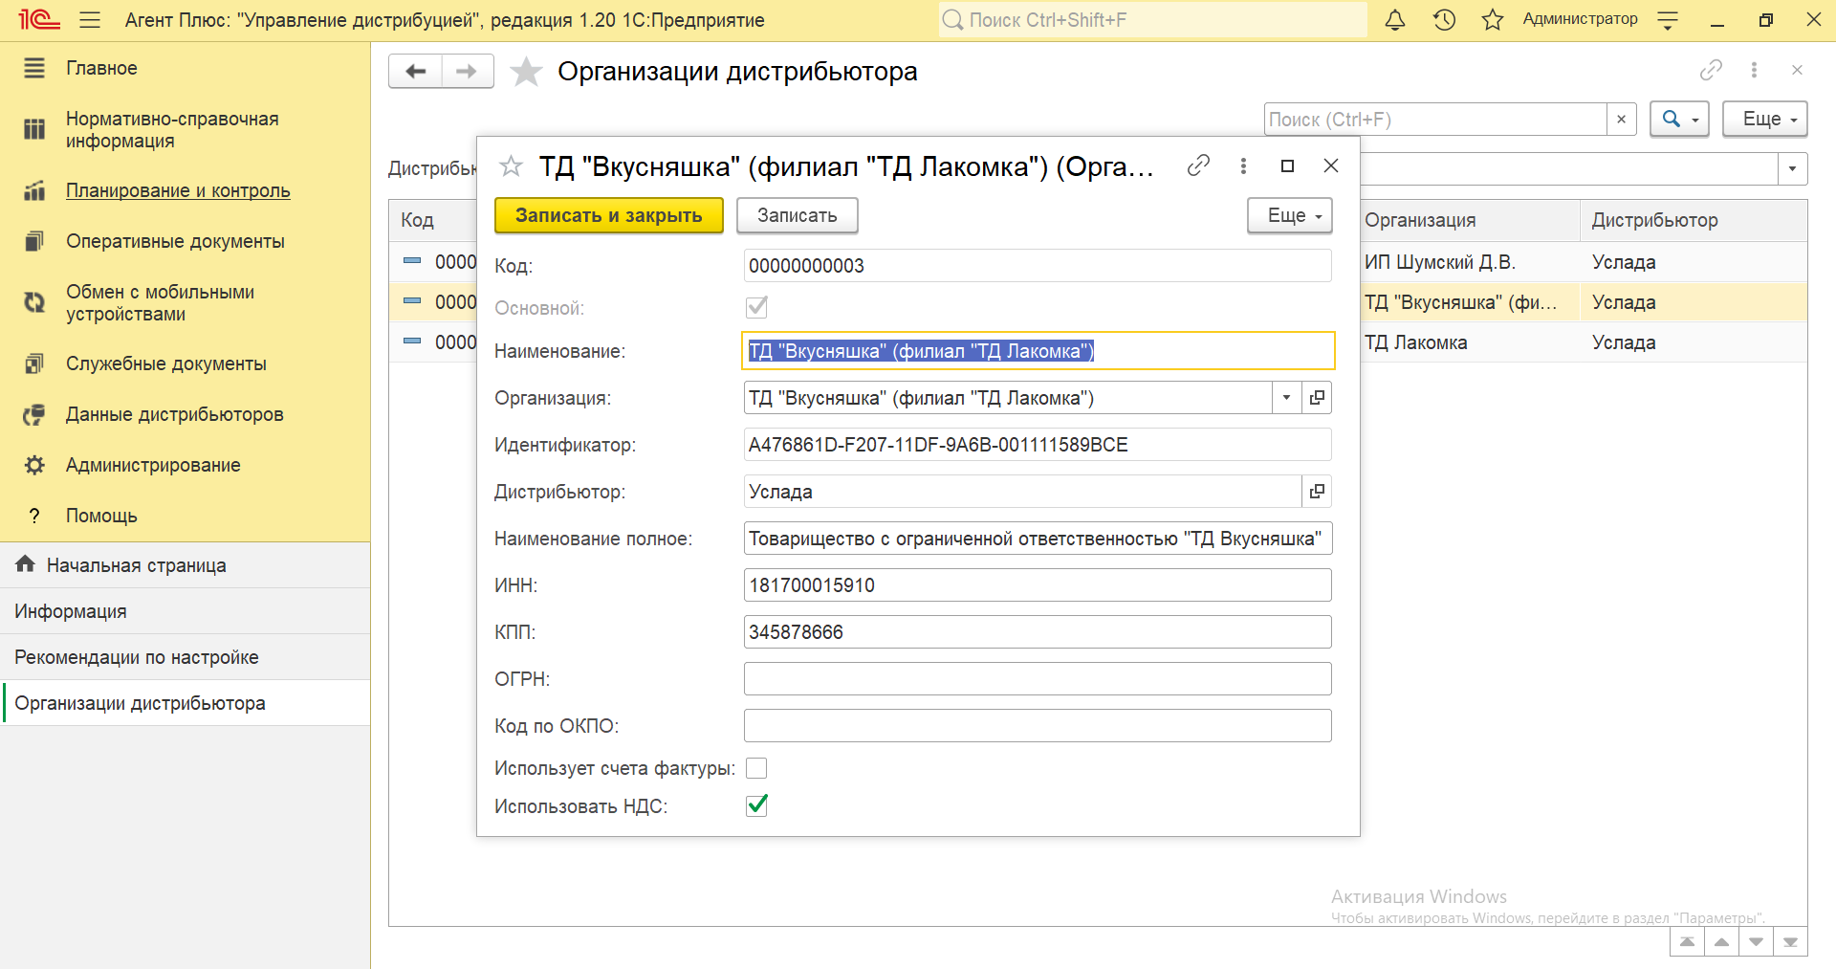Screen dimensions: 1836x969
Task: Open favorites star in title bar
Action: pyautogui.click(x=1492, y=20)
